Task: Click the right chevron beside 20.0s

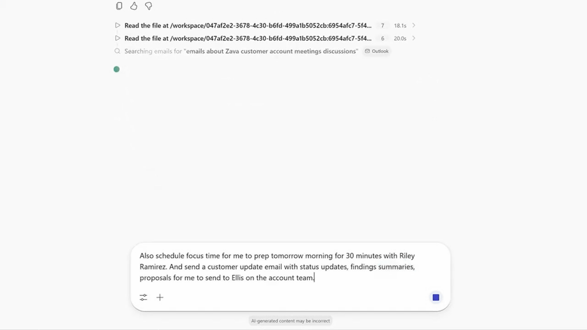Action: (x=414, y=38)
